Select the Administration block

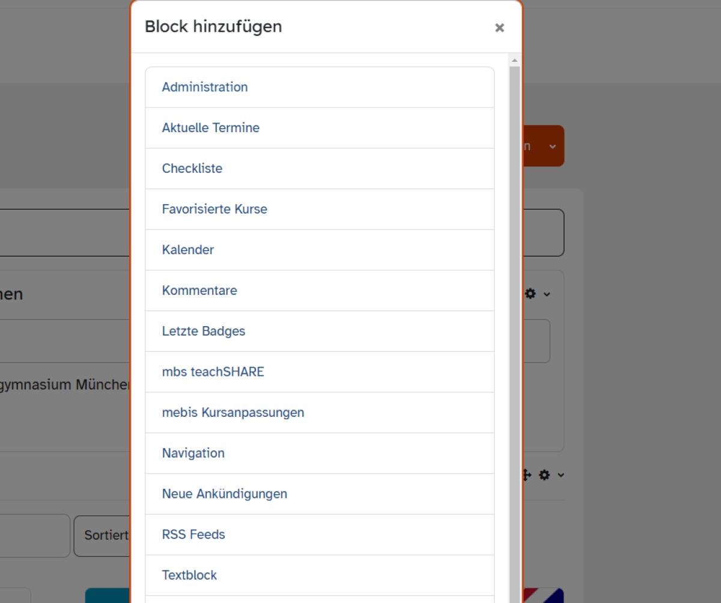tap(320, 87)
